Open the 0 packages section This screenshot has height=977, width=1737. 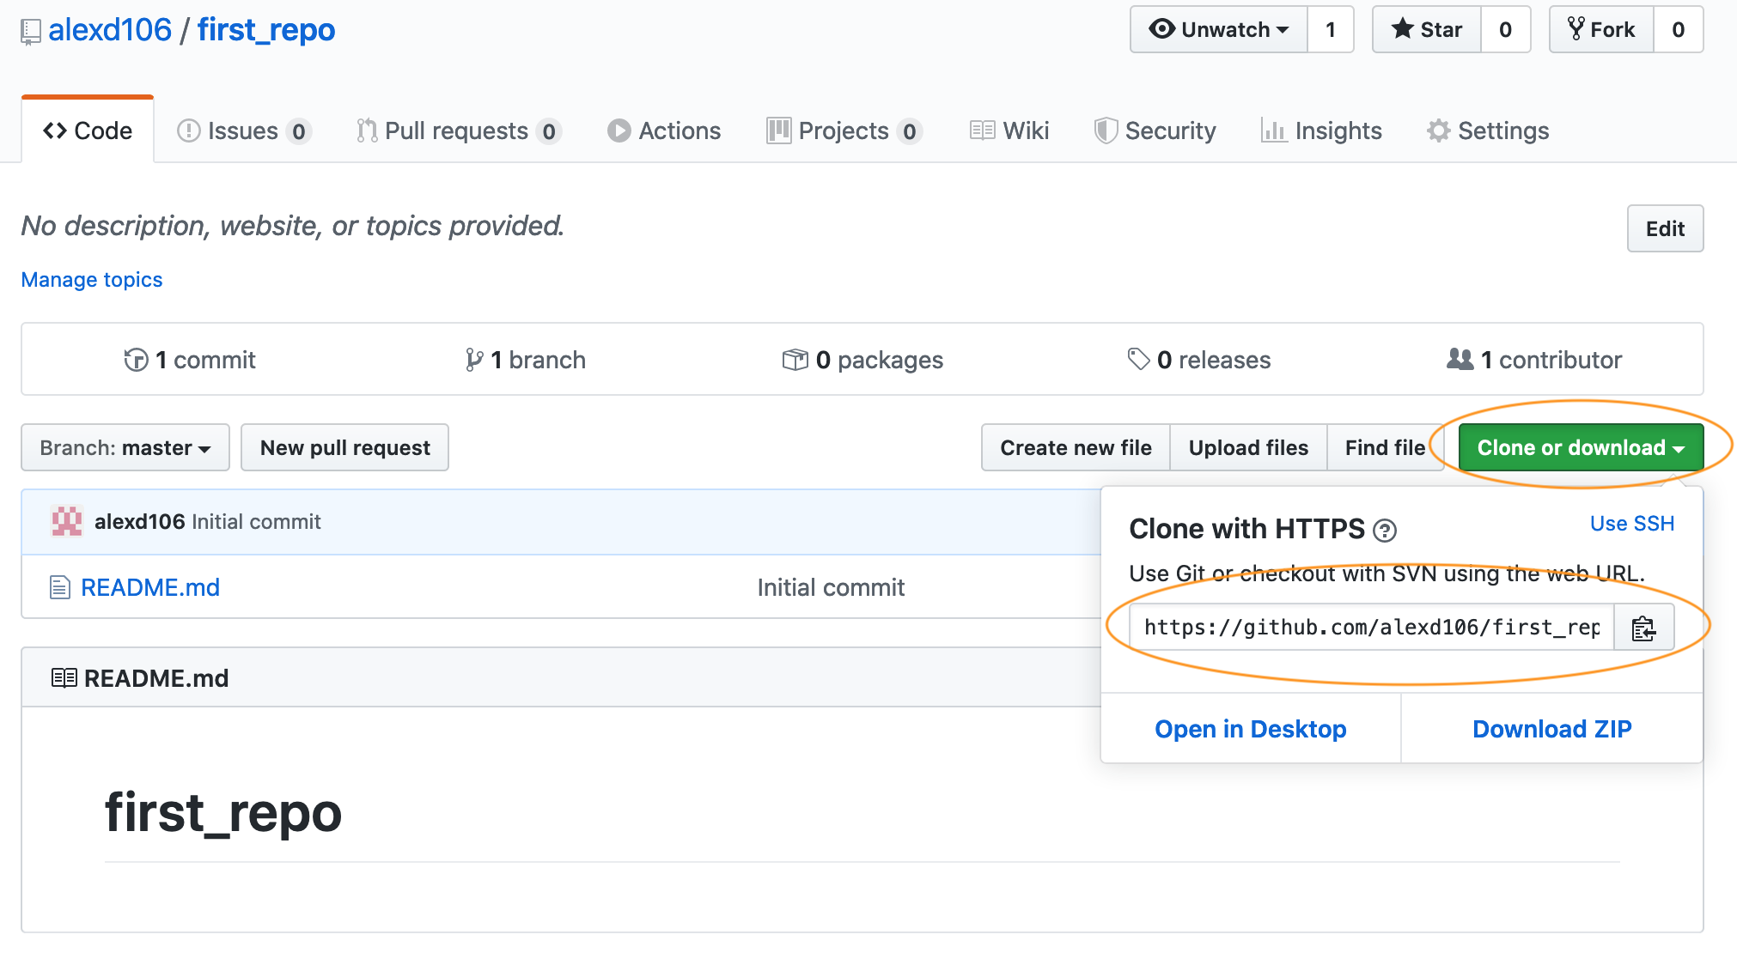[862, 360]
